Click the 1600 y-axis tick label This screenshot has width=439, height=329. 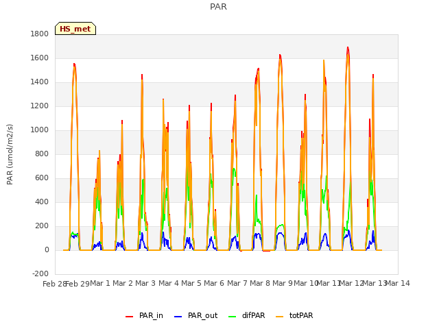tap(40, 58)
